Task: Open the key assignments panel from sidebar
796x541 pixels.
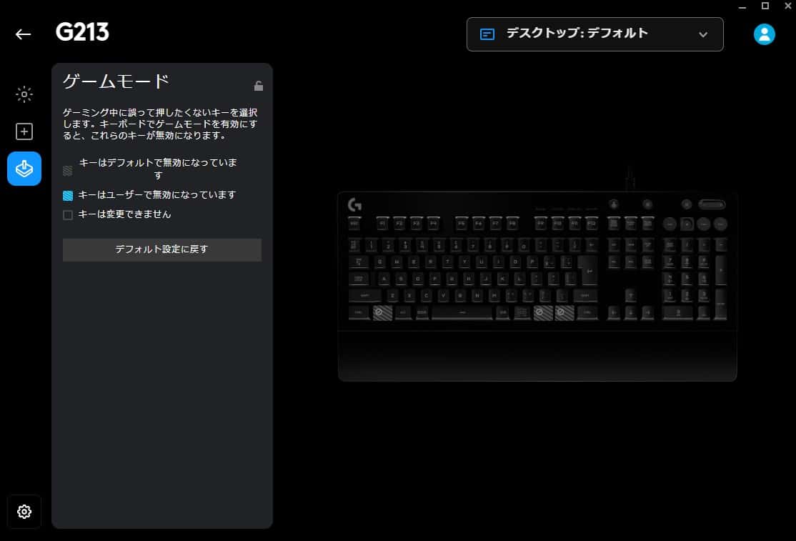Action: click(x=24, y=131)
